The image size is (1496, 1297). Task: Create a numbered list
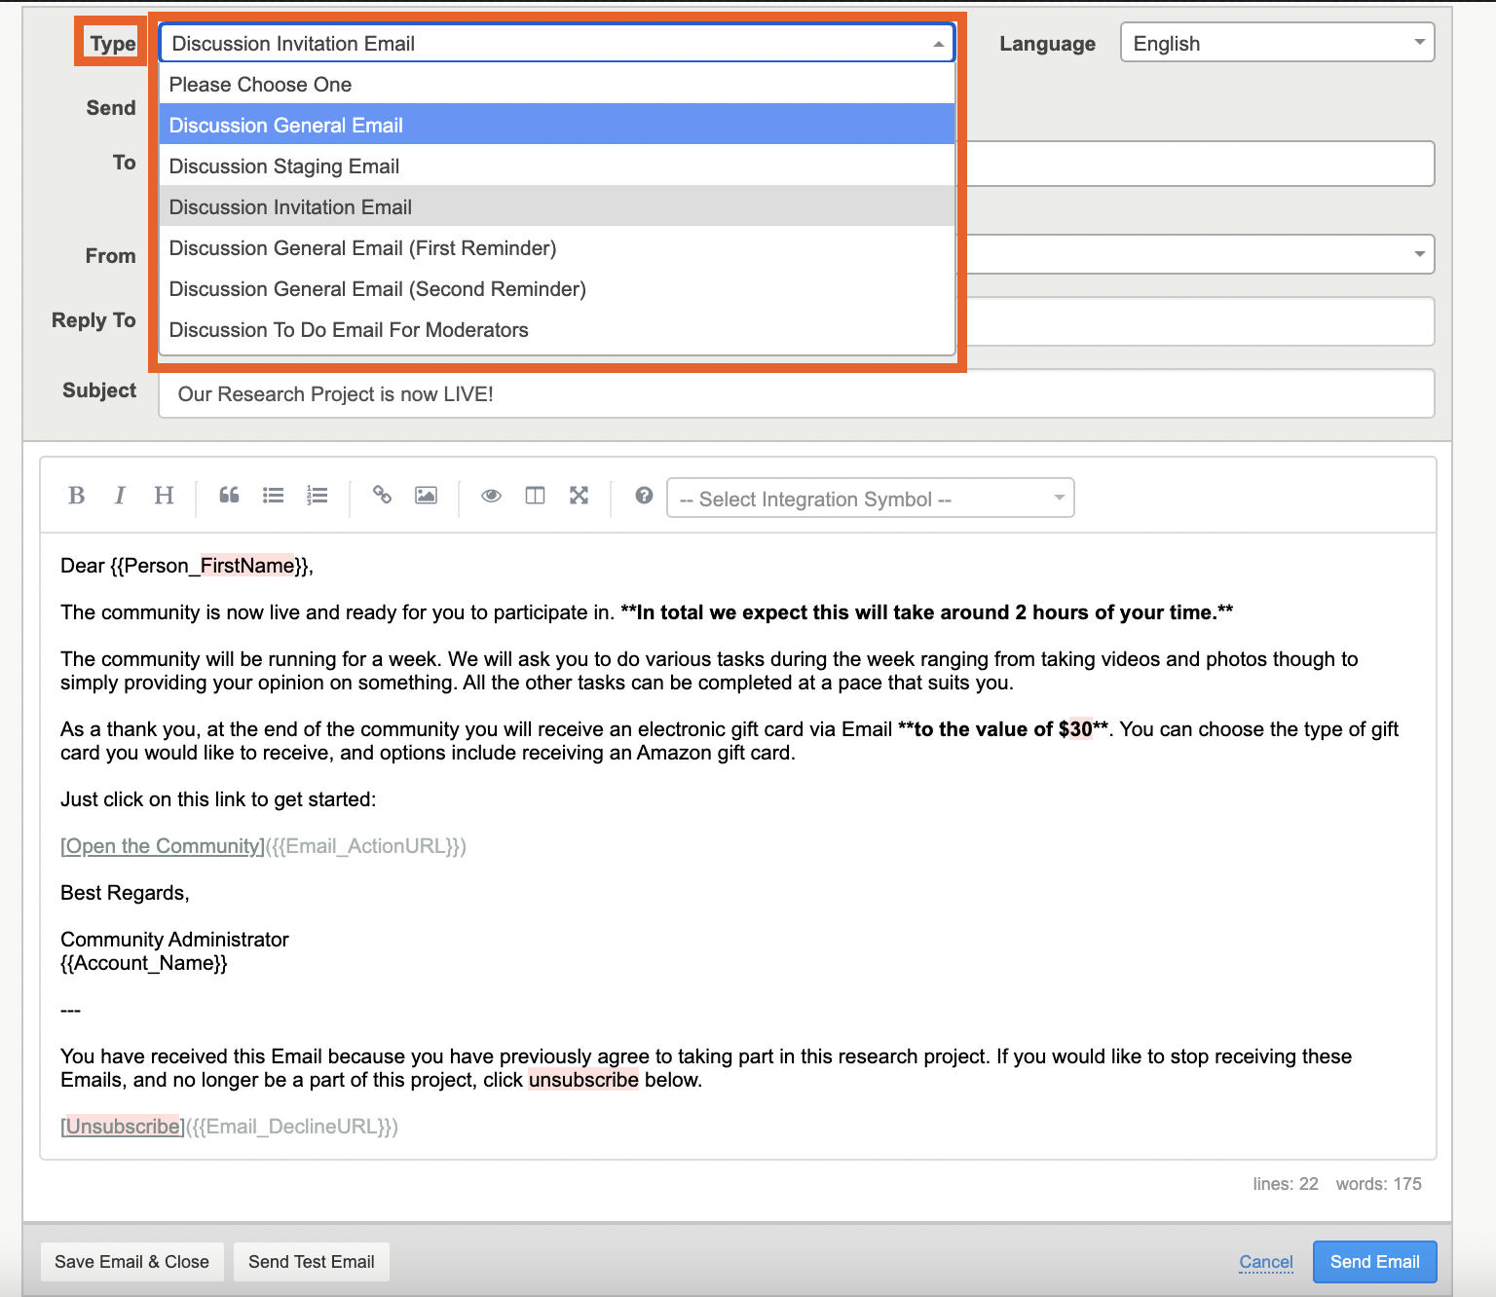(317, 496)
